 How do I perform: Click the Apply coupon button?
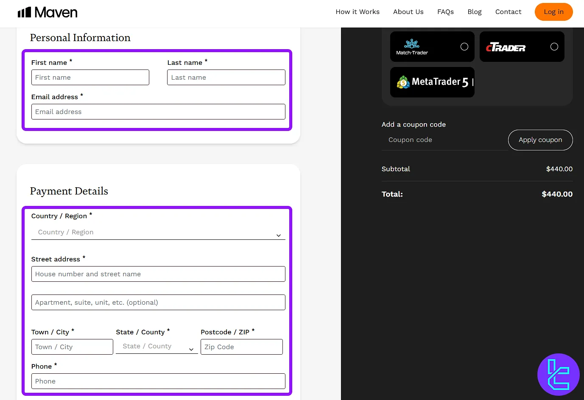pos(540,140)
